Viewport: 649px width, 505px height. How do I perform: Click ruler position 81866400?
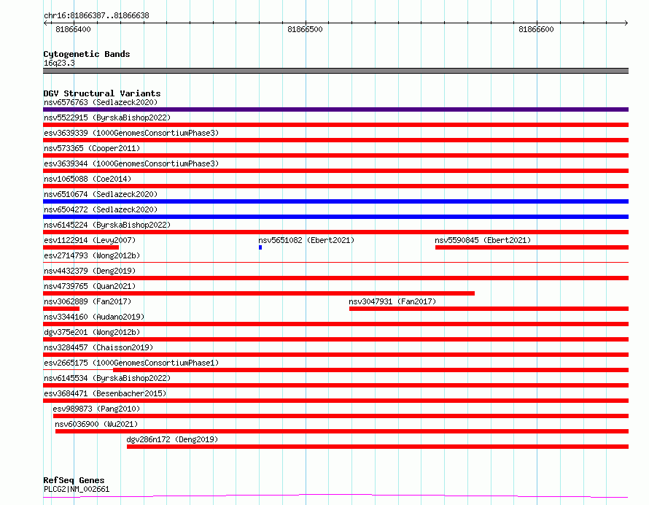[73, 29]
